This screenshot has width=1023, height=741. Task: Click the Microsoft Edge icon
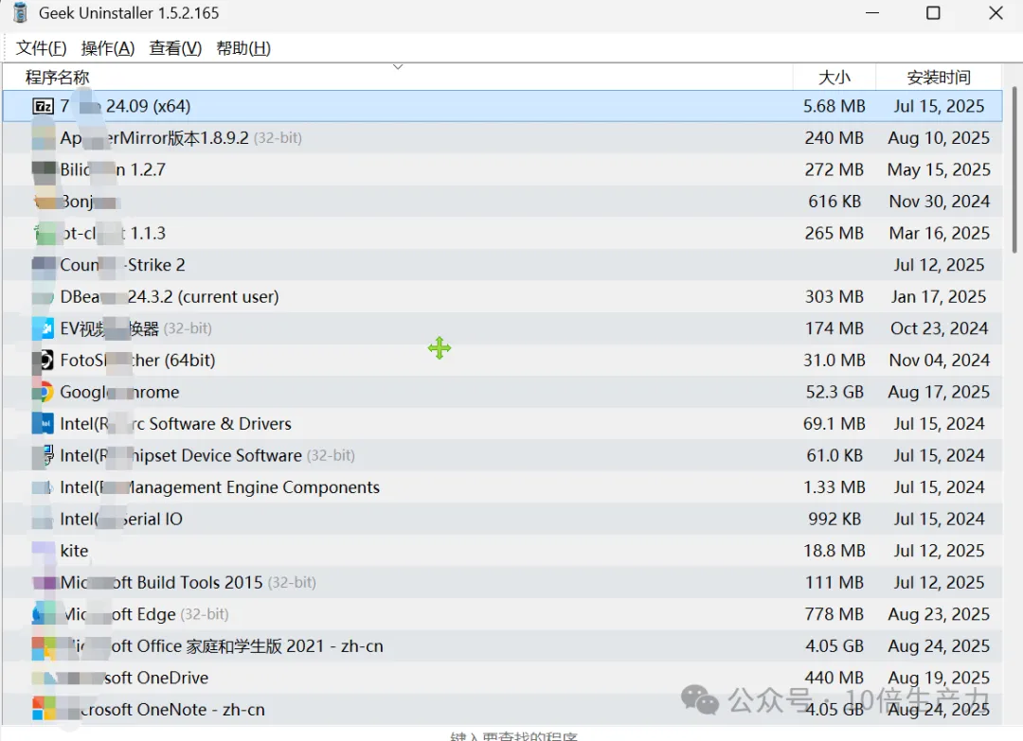(43, 614)
